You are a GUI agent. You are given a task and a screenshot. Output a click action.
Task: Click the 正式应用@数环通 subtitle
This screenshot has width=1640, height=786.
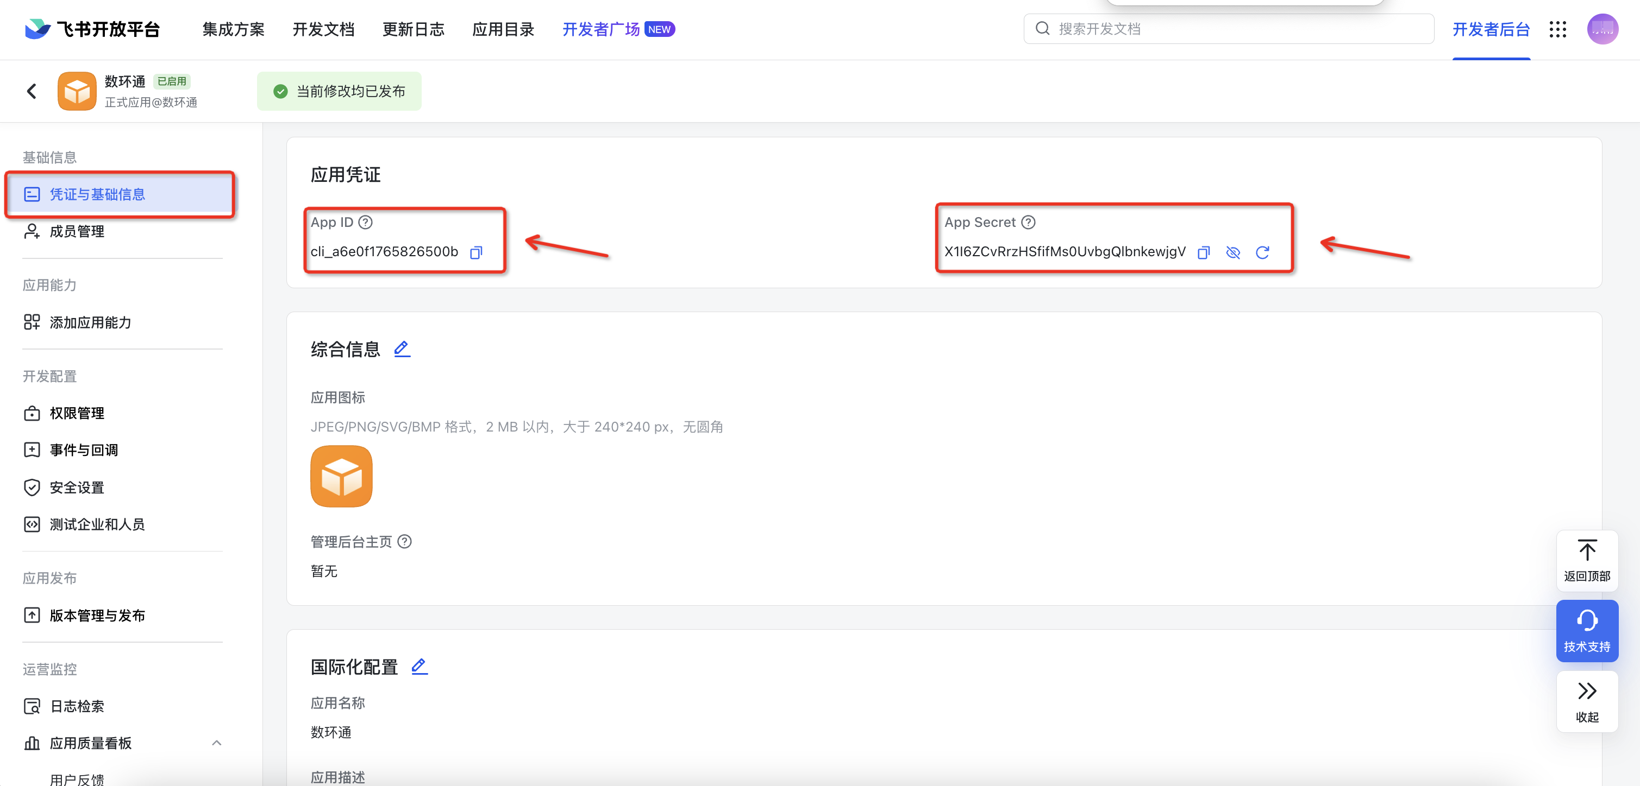(x=151, y=103)
